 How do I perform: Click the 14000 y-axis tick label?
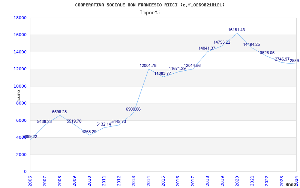(20, 52)
